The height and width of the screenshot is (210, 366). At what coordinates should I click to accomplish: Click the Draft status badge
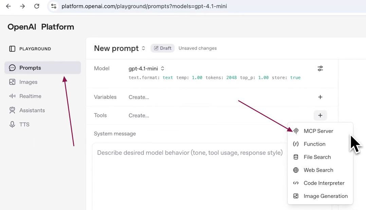pyautogui.click(x=162, y=48)
